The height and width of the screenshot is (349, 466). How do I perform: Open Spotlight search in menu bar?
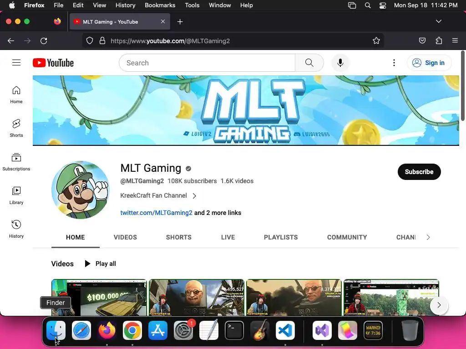(x=368, y=5)
